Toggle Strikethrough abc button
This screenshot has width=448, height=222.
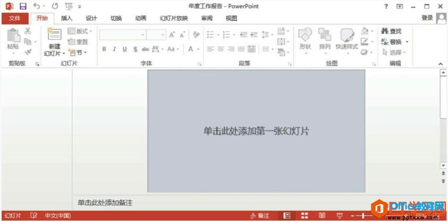(146, 49)
